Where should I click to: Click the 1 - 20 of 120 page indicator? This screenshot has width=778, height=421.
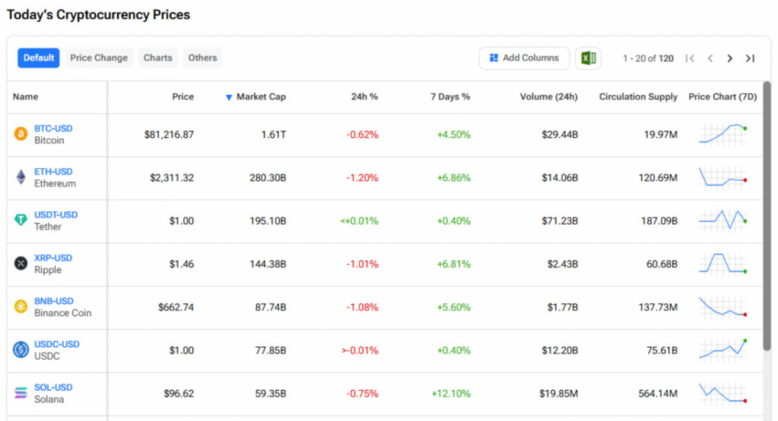[648, 58]
